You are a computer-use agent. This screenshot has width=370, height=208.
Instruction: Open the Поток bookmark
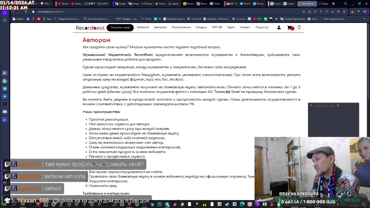click(146, 19)
